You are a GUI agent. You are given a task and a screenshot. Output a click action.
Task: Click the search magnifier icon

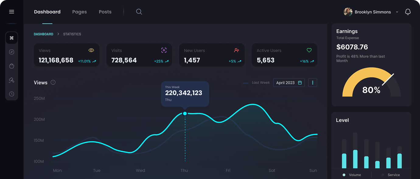139,12
